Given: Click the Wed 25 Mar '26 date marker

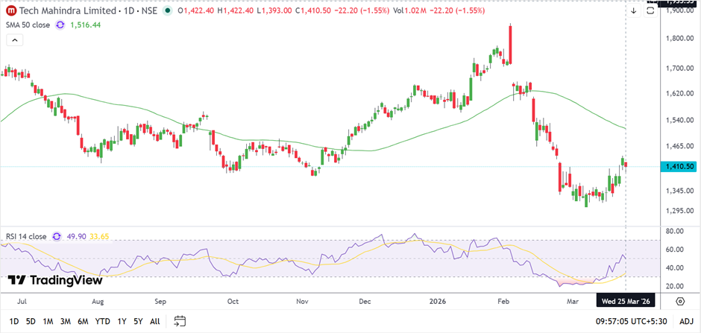Looking at the screenshot, I should (x=625, y=301).
